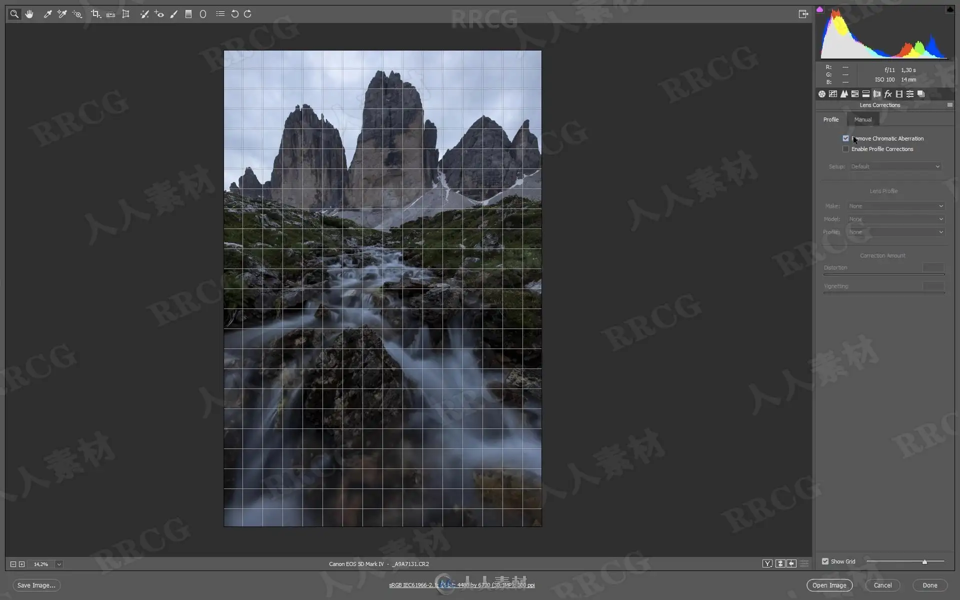Select the Radial Filter tool

click(x=203, y=14)
